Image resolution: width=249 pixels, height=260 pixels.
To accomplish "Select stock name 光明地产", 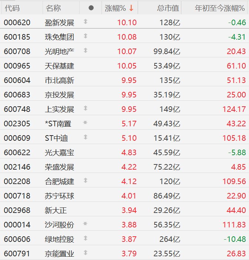I will point(59,51).
